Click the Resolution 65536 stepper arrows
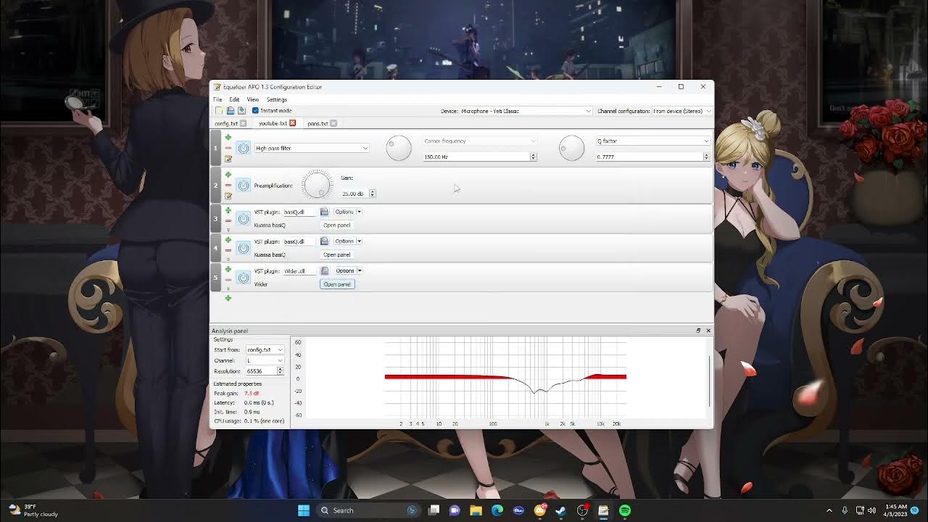928x522 pixels. (x=280, y=371)
